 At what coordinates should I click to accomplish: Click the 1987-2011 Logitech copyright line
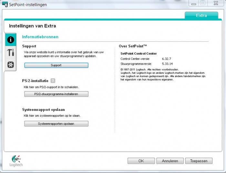pos(149,70)
